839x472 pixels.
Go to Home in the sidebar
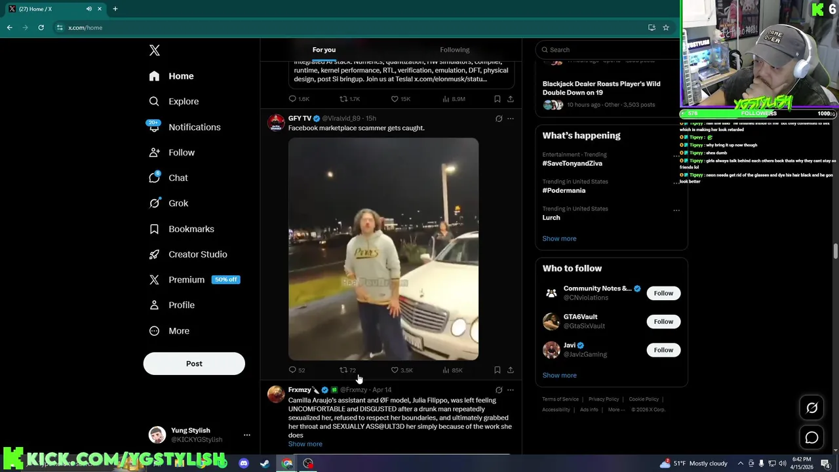coord(171,76)
